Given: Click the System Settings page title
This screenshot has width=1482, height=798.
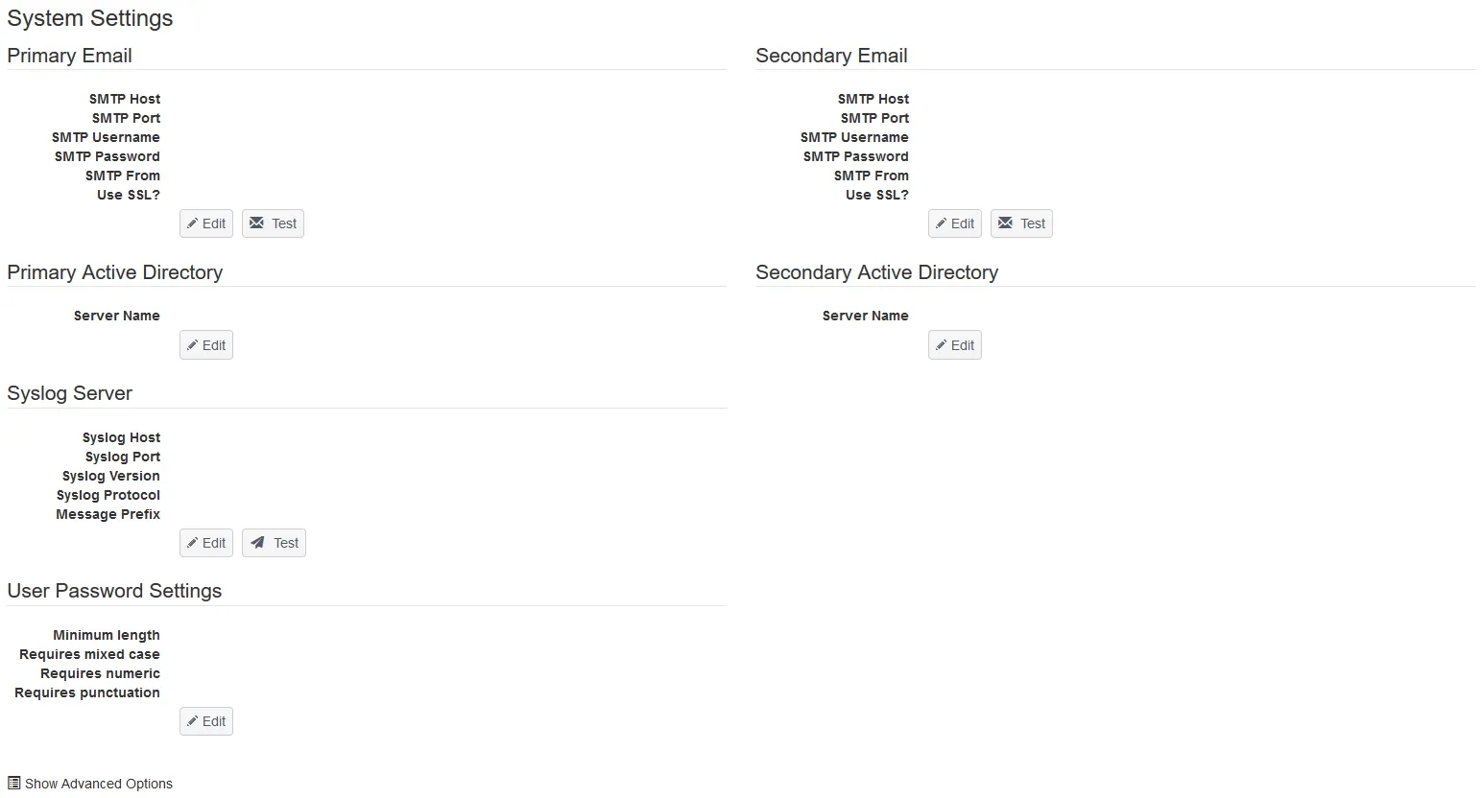Looking at the screenshot, I should click(90, 18).
